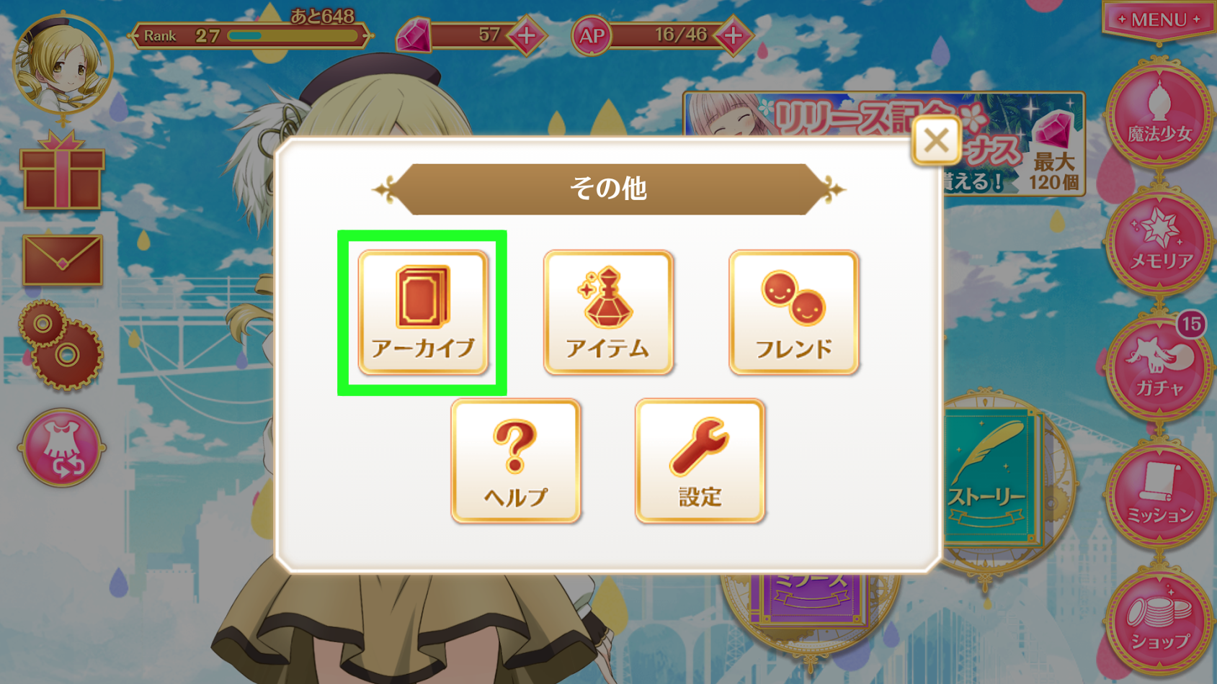Select the 魔法少女 menu item
The image size is (1217, 684).
click(x=1159, y=114)
